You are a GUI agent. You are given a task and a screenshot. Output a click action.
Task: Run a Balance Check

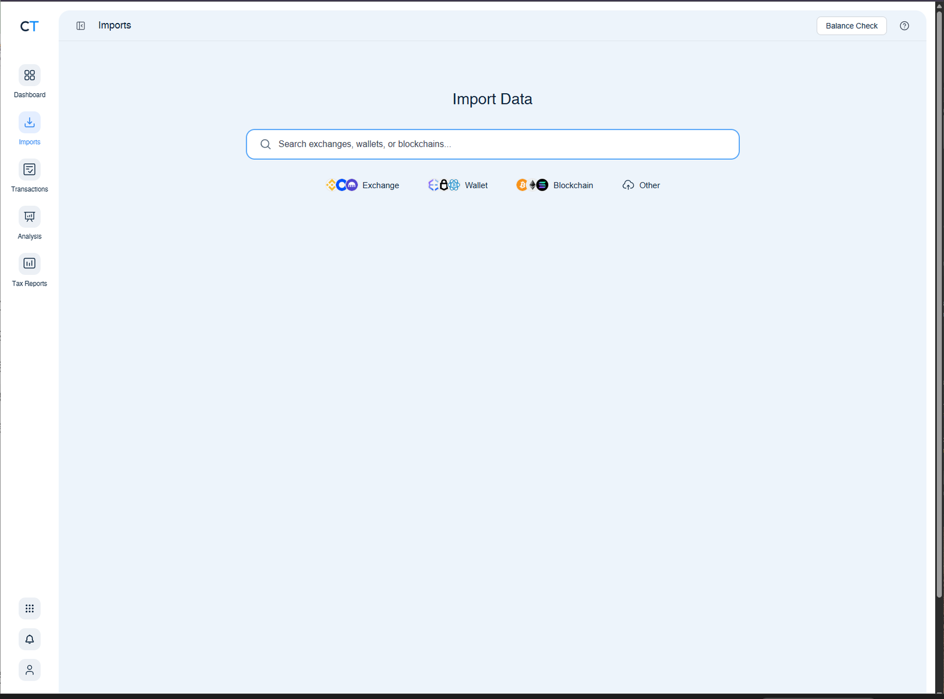tap(851, 25)
